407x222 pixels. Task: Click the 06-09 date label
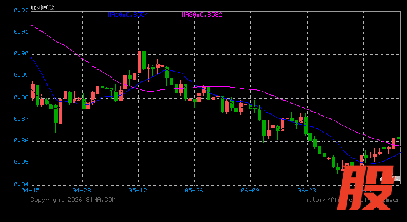coord(250,191)
